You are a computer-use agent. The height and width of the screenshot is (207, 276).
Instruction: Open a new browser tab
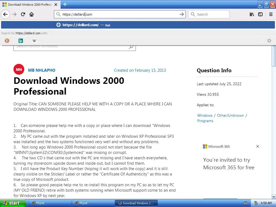pos(65,4)
